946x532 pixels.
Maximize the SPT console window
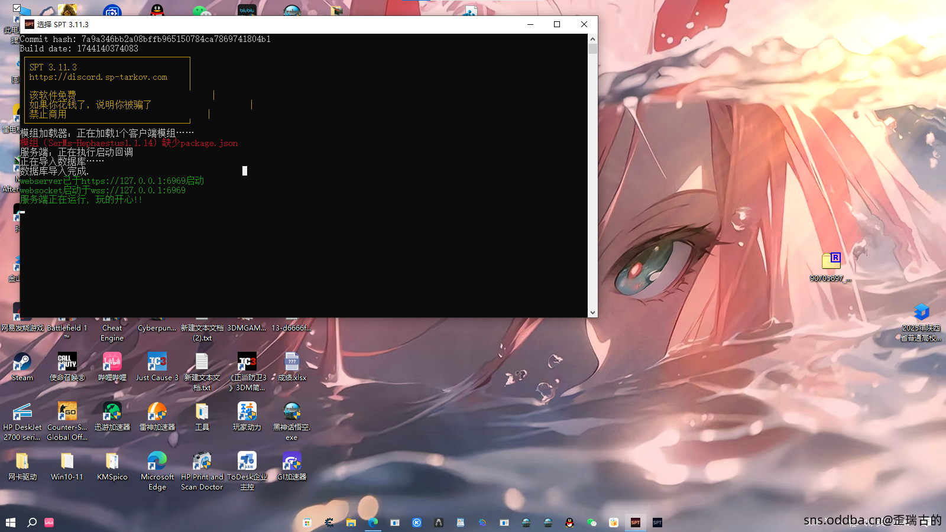point(557,24)
